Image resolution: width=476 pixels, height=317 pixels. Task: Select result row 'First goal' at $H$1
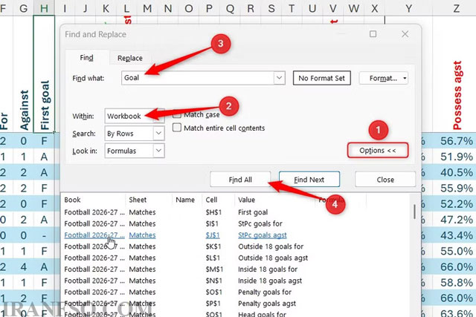pyautogui.click(x=235, y=212)
